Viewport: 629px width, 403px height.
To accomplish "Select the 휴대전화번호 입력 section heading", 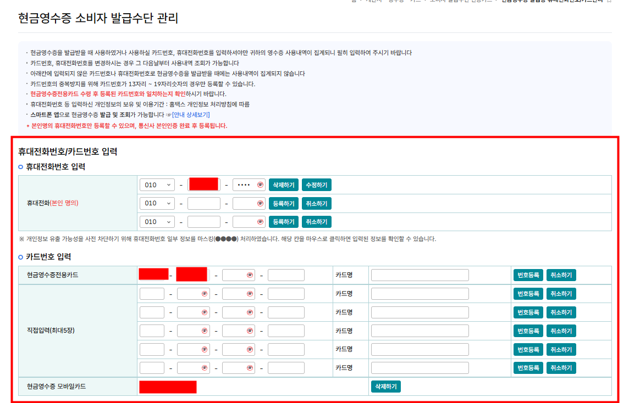I will pyautogui.click(x=56, y=167).
